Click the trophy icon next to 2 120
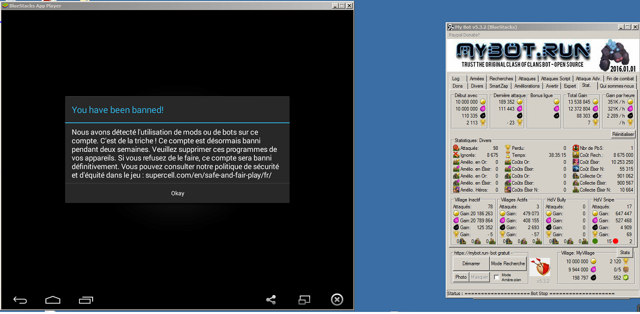The width and height of the screenshot is (640, 314). point(625,261)
